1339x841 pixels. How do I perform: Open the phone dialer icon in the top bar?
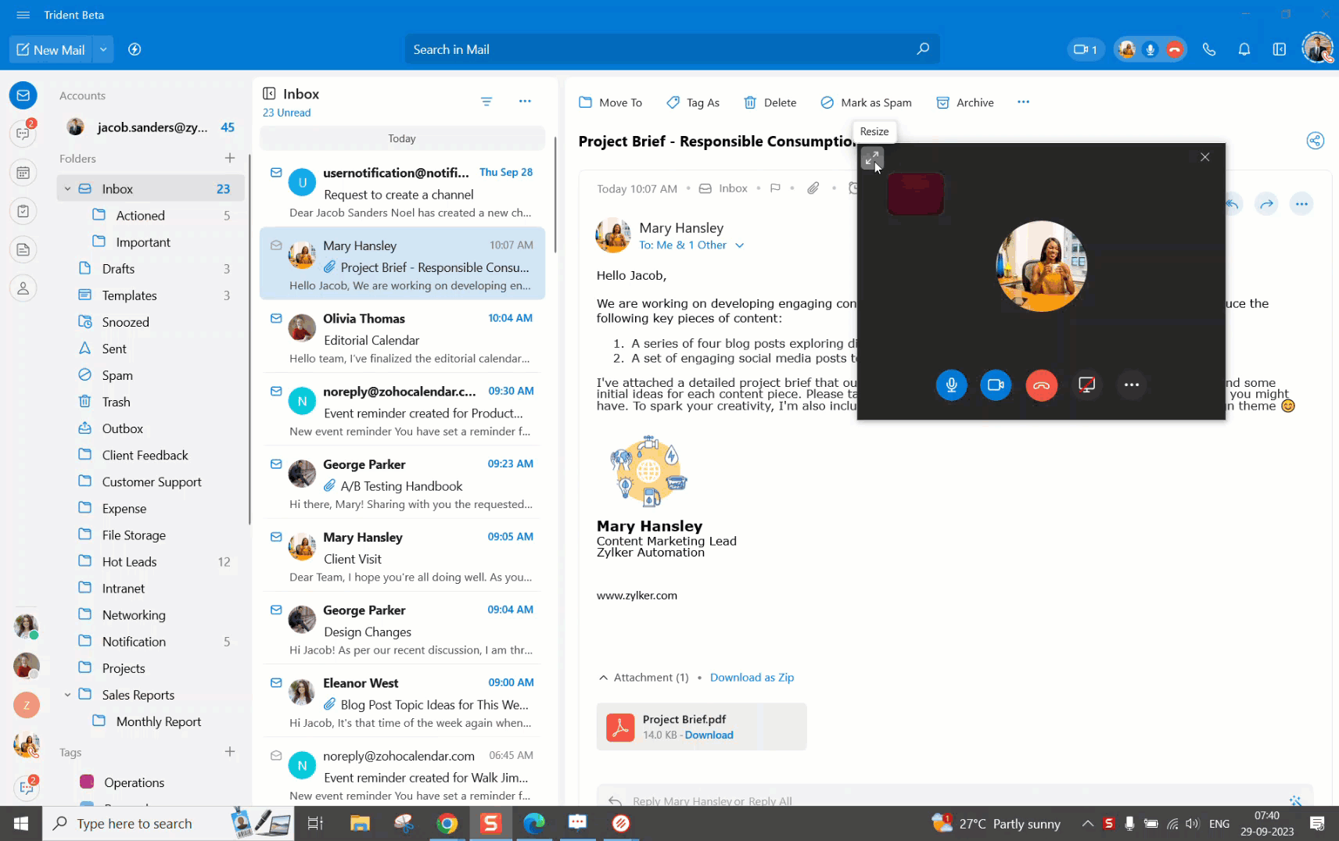[1209, 49]
